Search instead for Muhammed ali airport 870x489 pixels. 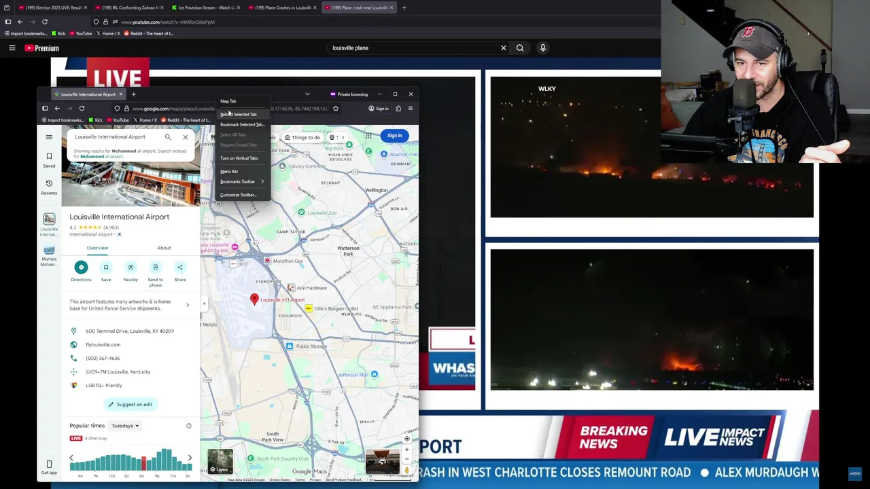pyautogui.click(x=102, y=156)
